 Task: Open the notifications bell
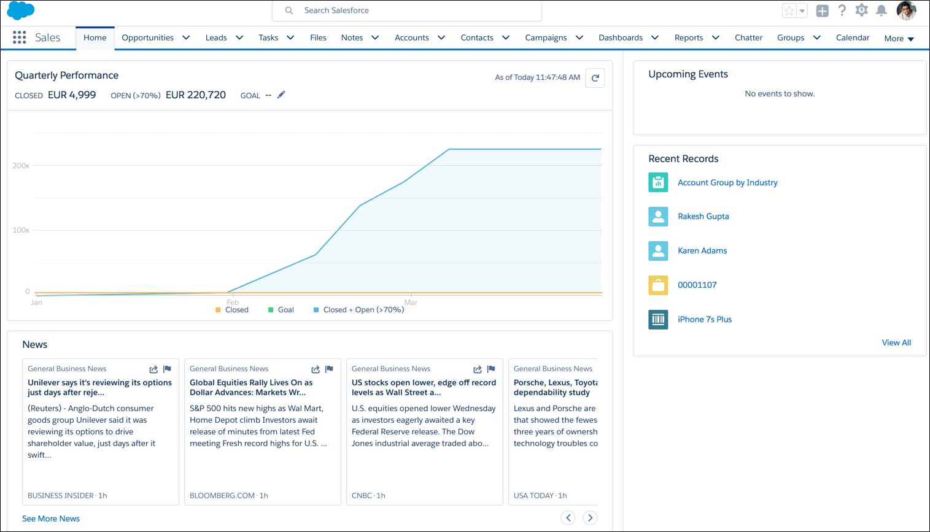[x=881, y=10]
